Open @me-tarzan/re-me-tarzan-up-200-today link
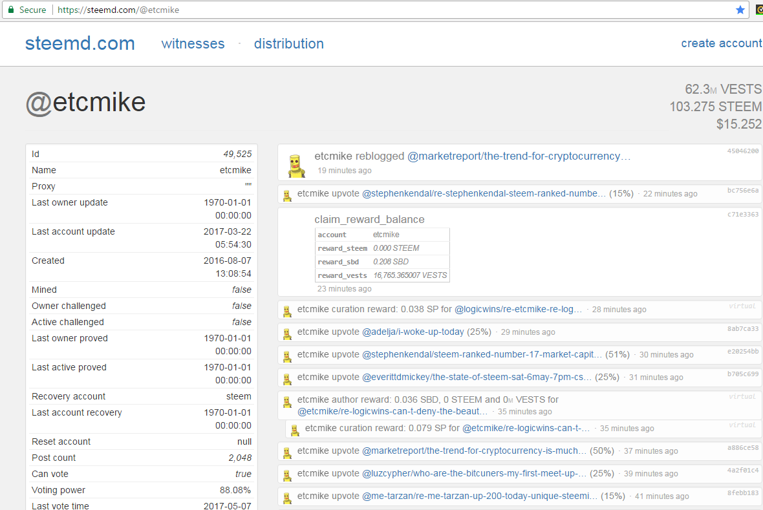 click(x=480, y=496)
